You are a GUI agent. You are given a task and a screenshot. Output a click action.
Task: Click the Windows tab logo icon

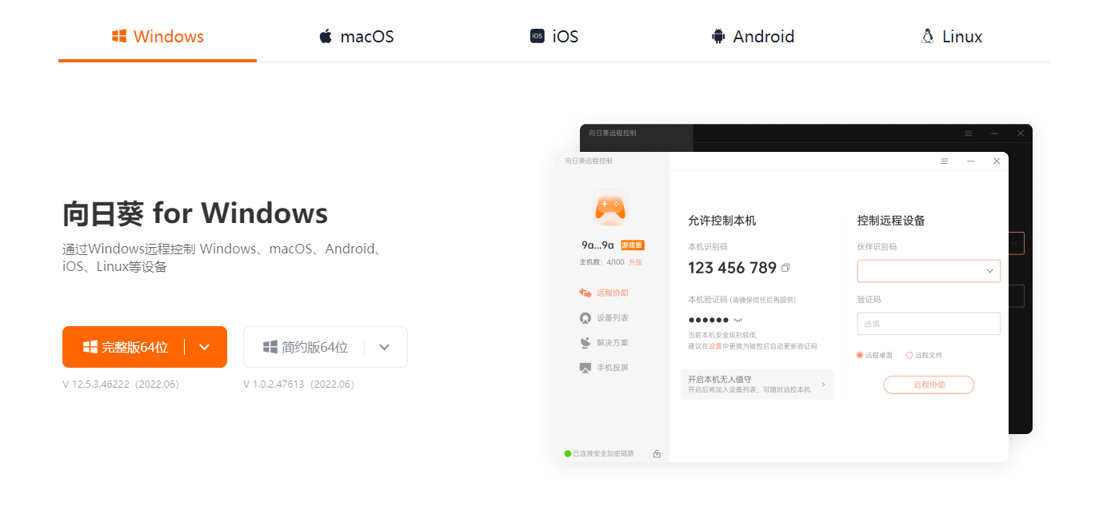point(119,36)
